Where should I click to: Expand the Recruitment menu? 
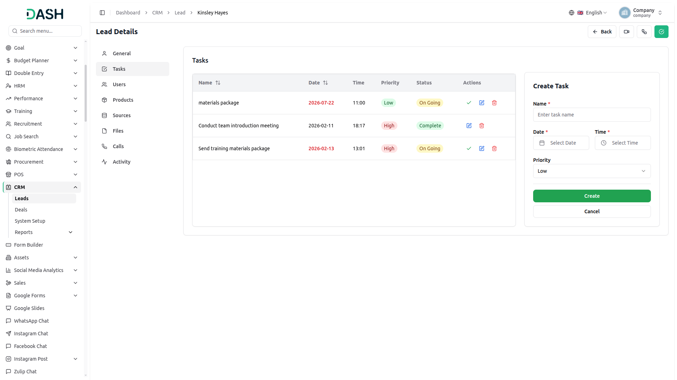[42, 124]
